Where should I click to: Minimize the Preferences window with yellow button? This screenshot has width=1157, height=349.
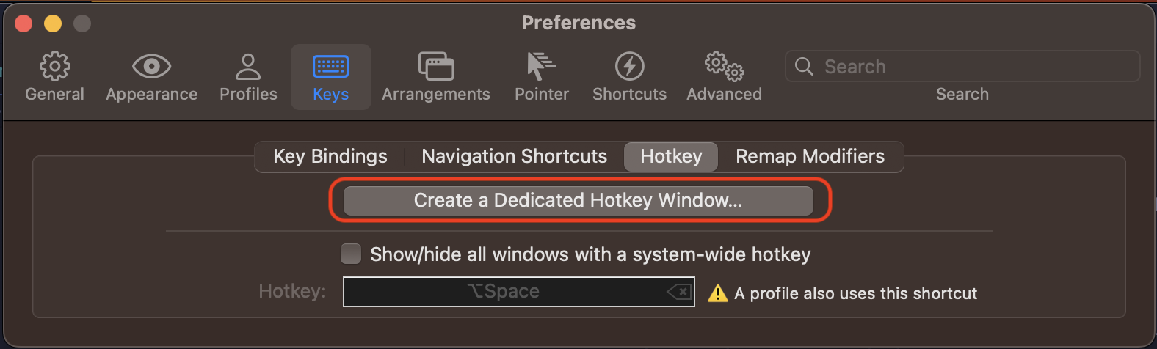[53, 23]
